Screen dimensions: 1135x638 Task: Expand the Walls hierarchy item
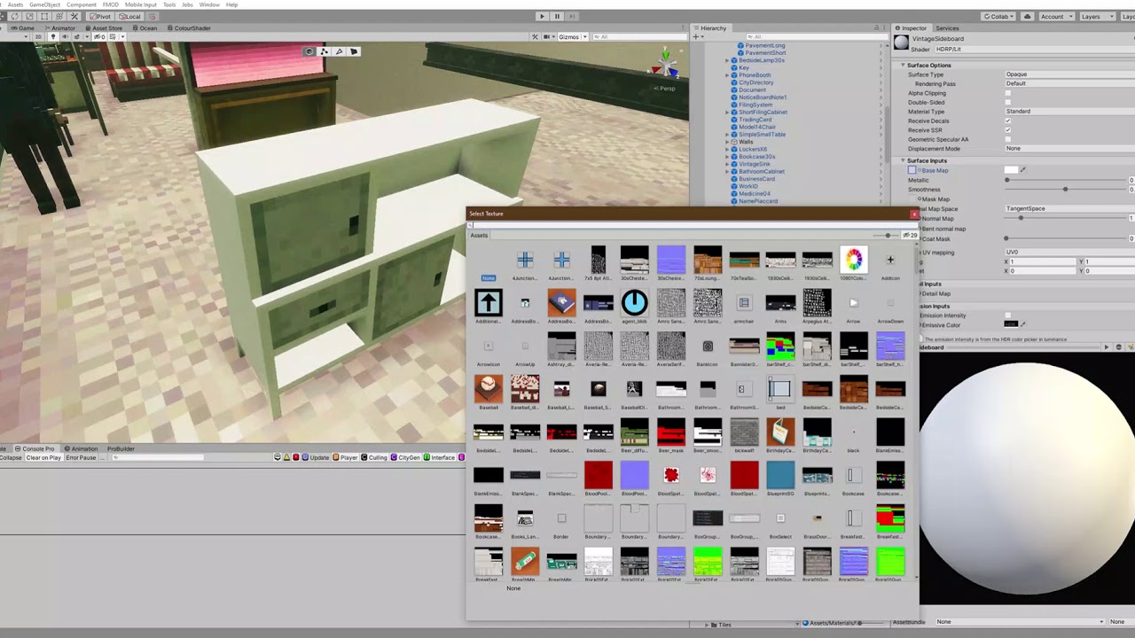pos(728,142)
